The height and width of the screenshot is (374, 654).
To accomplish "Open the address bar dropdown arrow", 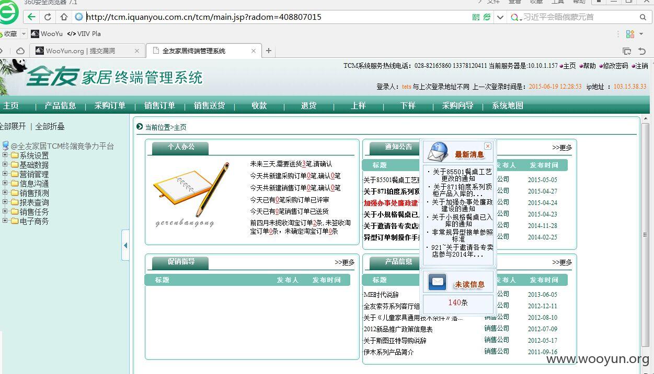I will [500, 17].
